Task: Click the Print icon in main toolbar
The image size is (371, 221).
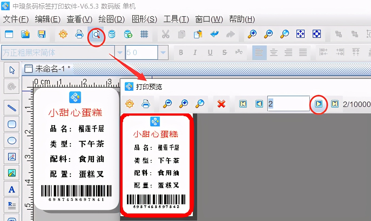Action: coord(79,34)
